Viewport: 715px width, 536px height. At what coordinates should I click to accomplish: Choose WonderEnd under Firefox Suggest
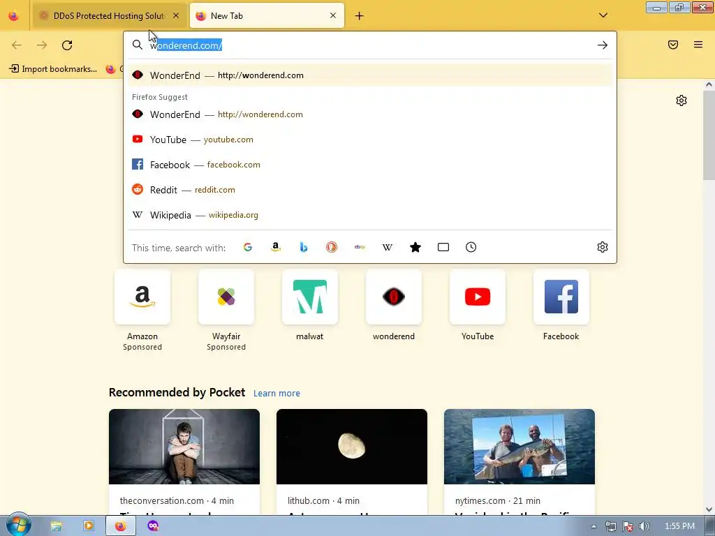370,114
